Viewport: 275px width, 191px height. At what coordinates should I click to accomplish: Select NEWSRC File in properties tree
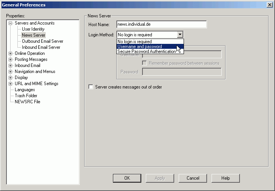point(28,102)
